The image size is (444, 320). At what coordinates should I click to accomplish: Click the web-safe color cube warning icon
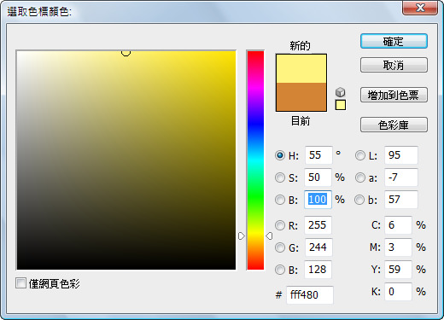point(341,92)
